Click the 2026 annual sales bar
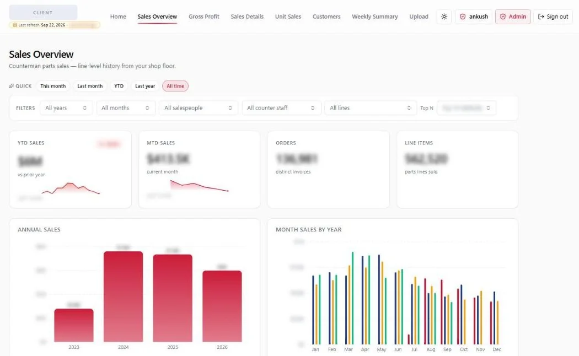This screenshot has width=579, height=356. tap(222, 306)
